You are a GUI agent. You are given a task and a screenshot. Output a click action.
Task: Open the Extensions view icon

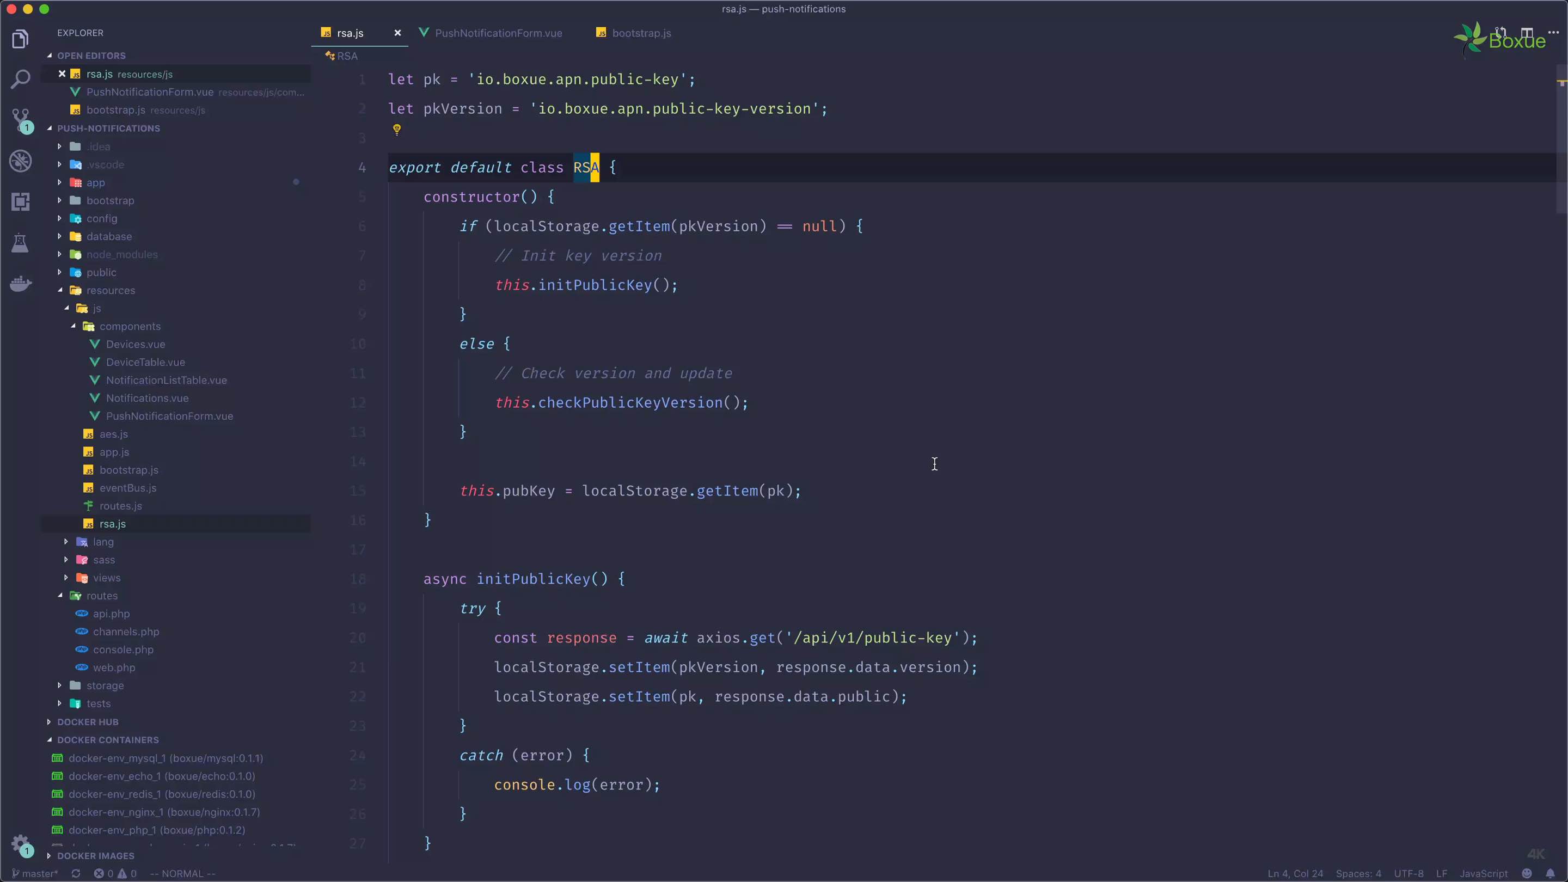click(20, 201)
